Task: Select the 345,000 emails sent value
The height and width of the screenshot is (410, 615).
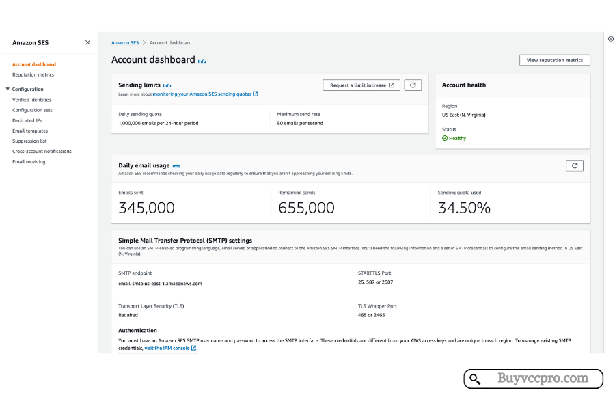Action: pyautogui.click(x=146, y=208)
